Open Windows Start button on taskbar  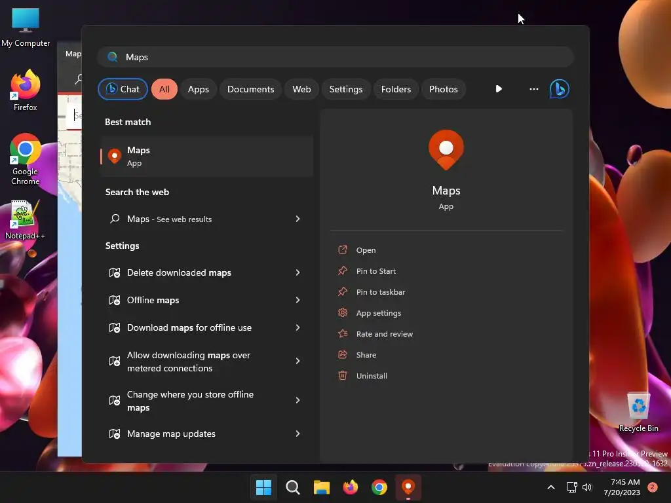(x=263, y=487)
